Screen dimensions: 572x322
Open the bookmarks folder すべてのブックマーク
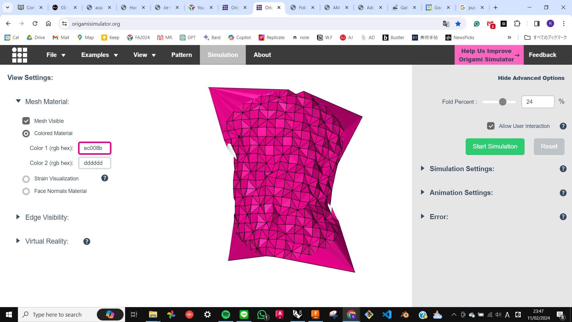tap(545, 38)
